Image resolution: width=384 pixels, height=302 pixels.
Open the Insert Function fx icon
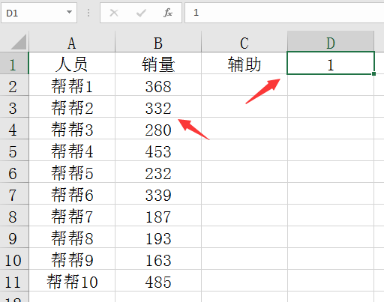tap(168, 13)
